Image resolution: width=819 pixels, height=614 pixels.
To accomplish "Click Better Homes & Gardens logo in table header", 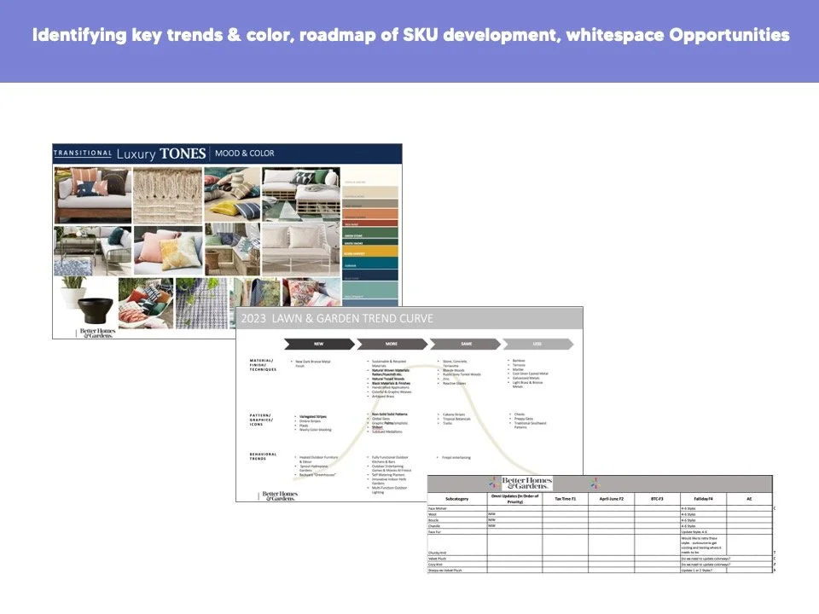I will pos(526,483).
